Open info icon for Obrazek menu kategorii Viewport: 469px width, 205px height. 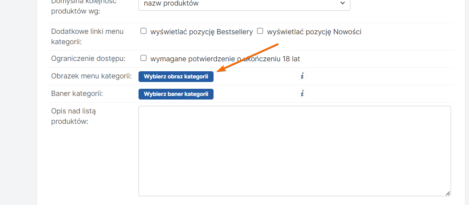(302, 76)
